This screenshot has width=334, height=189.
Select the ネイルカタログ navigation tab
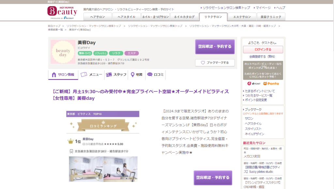click(185, 17)
